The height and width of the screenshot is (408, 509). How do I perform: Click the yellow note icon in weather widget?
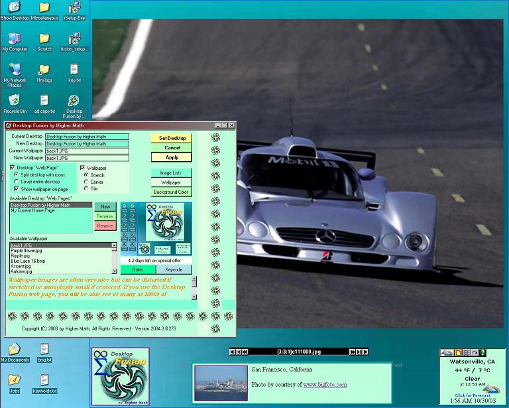[x=458, y=353]
